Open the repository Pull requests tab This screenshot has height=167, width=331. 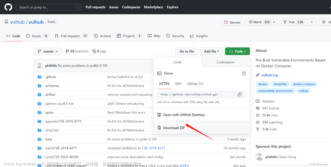tap(71, 36)
